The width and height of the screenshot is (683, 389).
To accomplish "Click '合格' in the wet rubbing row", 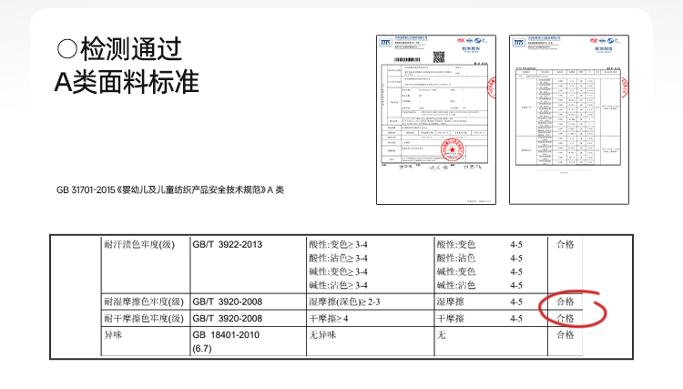I will [565, 302].
